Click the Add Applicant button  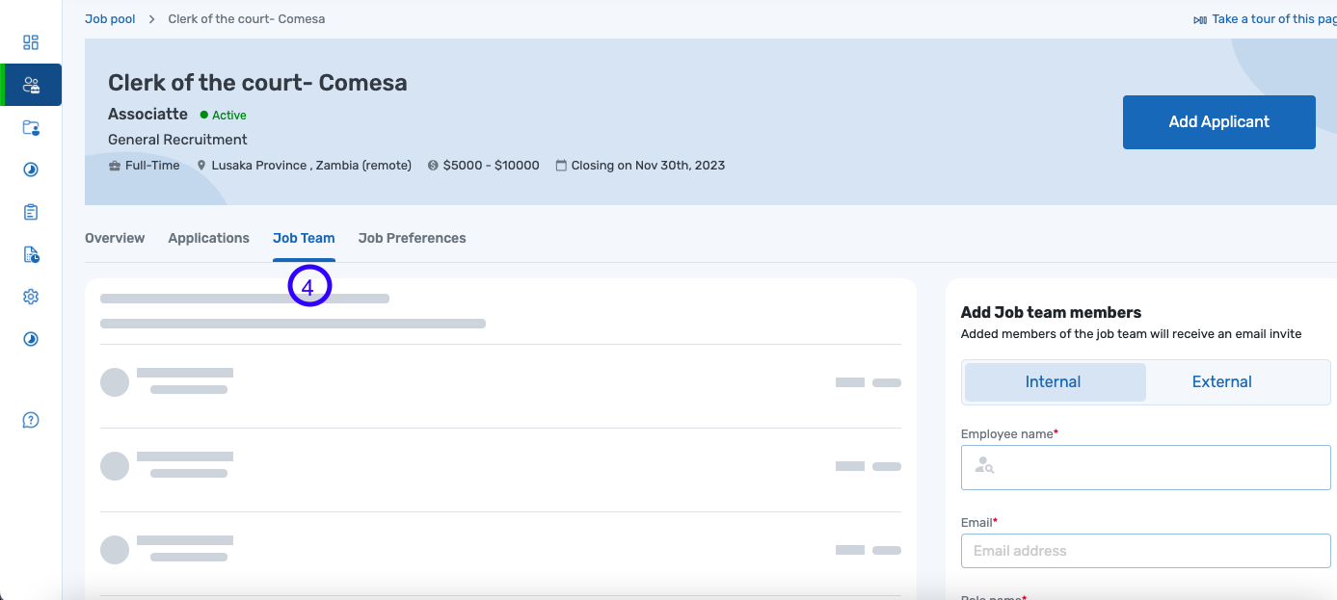(x=1218, y=122)
